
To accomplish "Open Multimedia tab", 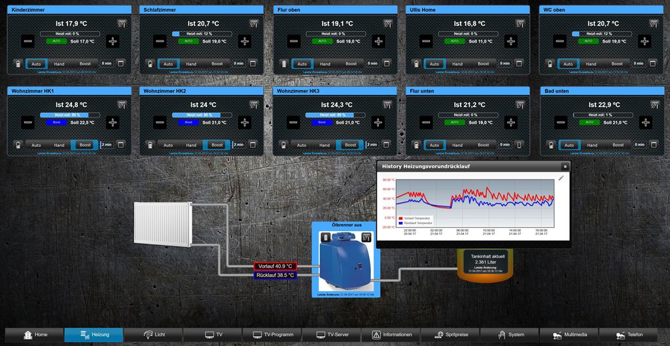I will click(x=569, y=335).
